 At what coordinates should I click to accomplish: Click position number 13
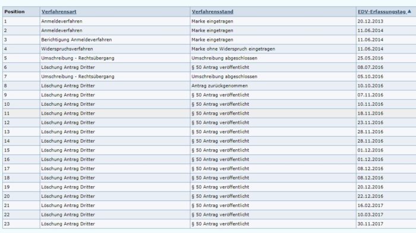click(x=7, y=132)
